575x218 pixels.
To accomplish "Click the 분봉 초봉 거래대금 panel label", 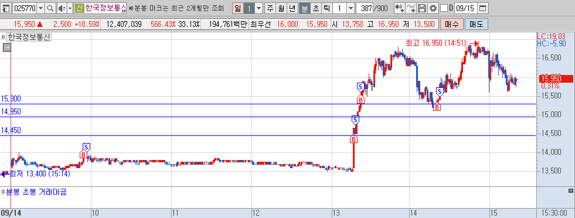I will tap(36, 192).
